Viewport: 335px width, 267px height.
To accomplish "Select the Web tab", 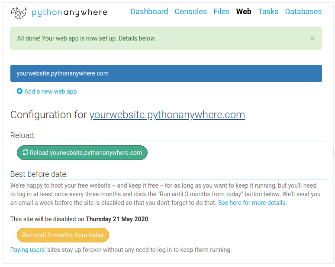I will [244, 12].
